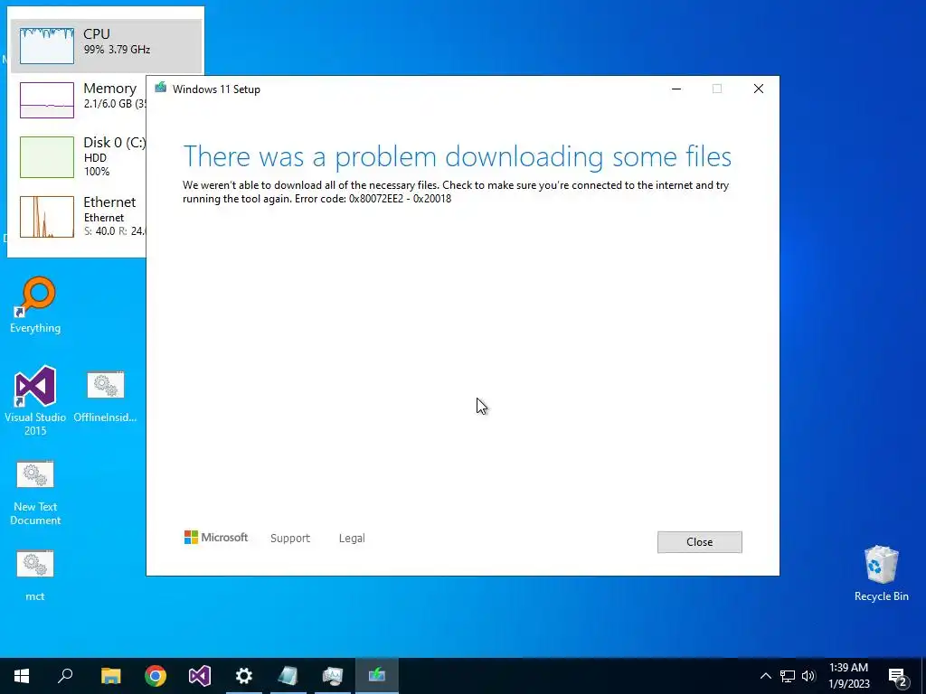The width and height of the screenshot is (926, 694).
Task: Minimize the Windows 11 Setup window
Action: [x=676, y=89]
